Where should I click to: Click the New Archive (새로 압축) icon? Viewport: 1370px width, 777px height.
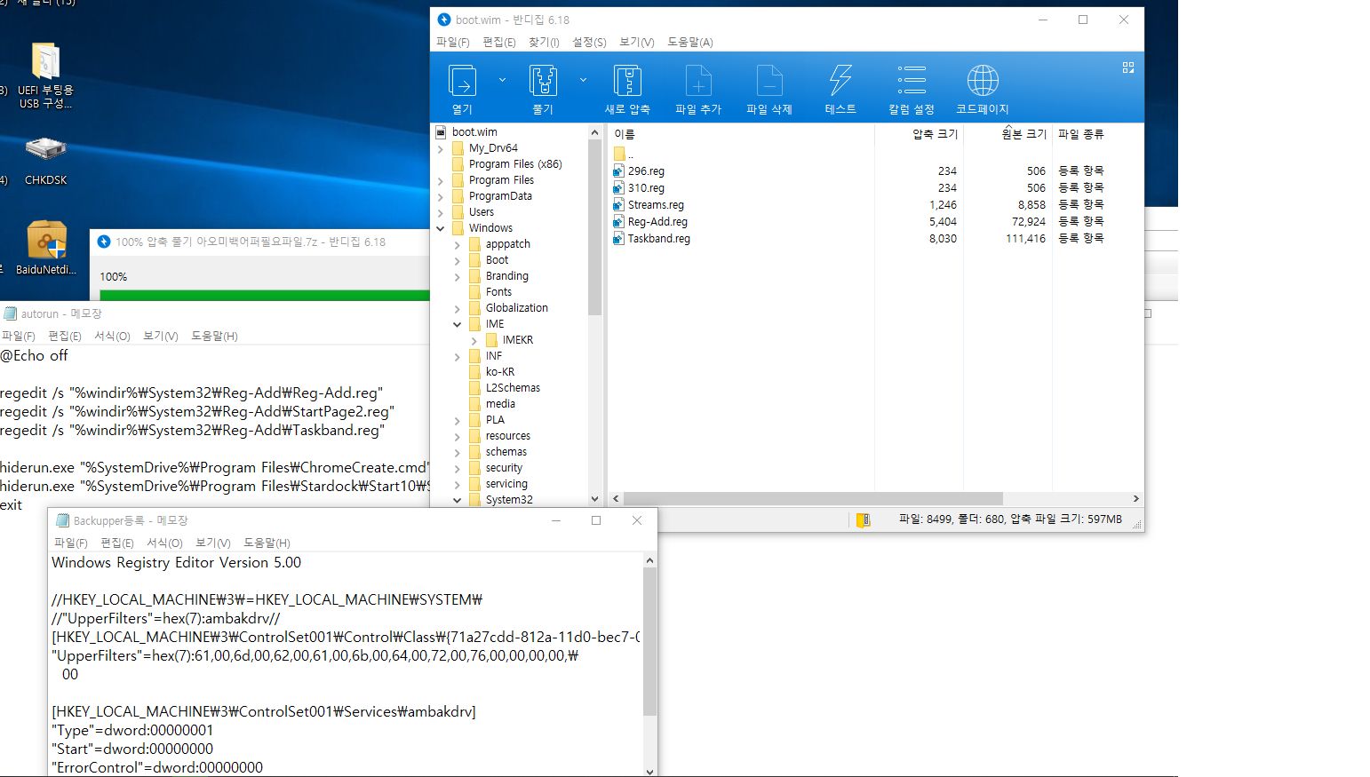(627, 81)
